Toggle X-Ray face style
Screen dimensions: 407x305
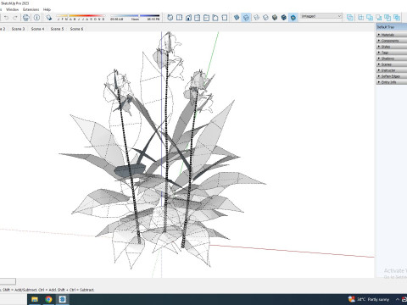click(x=237, y=18)
